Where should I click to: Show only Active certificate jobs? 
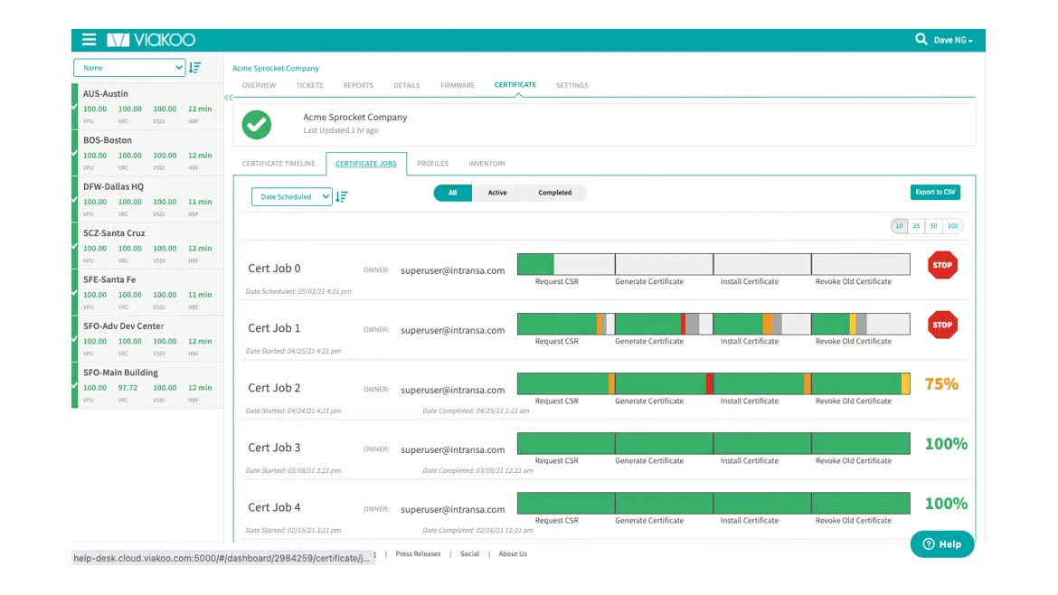[x=497, y=193]
